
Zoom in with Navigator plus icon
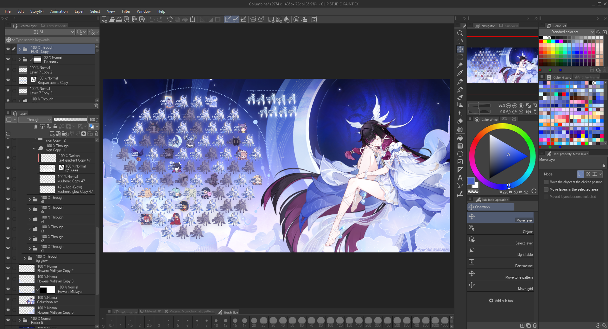[x=515, y=105]
